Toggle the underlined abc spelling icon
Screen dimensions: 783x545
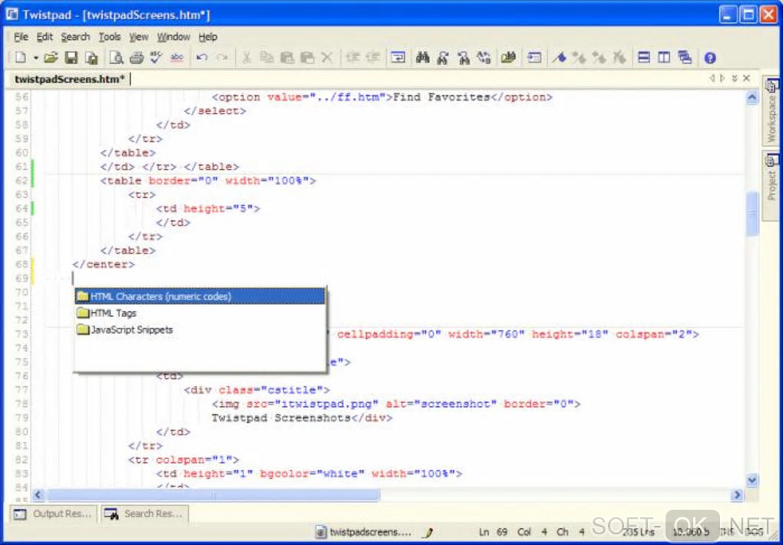click(177, 58)
